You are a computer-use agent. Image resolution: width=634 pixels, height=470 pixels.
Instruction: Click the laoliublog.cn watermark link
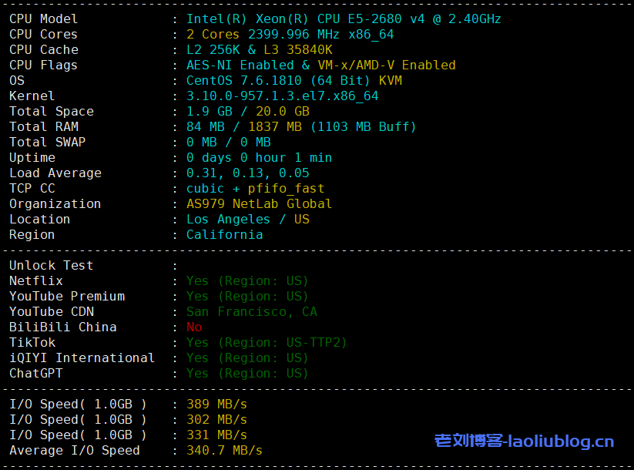point(524,441)
